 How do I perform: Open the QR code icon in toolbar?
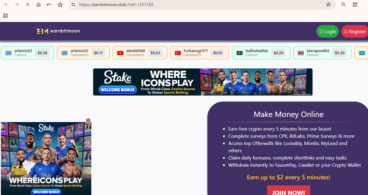355,5
